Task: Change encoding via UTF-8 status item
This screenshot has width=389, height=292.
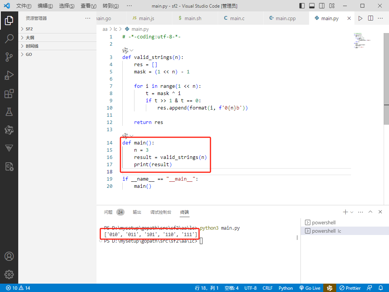Action: point(251,288)
